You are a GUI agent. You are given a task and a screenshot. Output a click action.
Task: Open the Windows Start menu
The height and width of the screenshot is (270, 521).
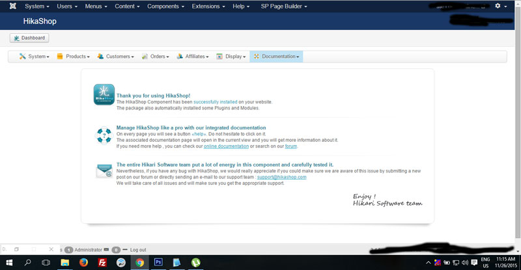pyautogui.click(x=9, y=263)
